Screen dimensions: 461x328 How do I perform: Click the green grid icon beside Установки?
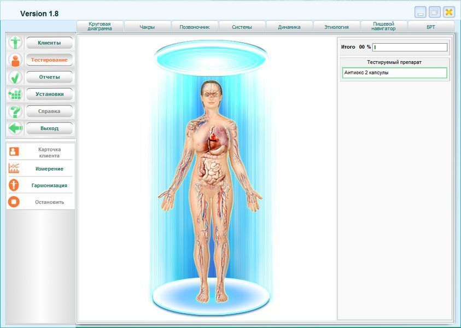pyautogui.click(x=15, y=94)
